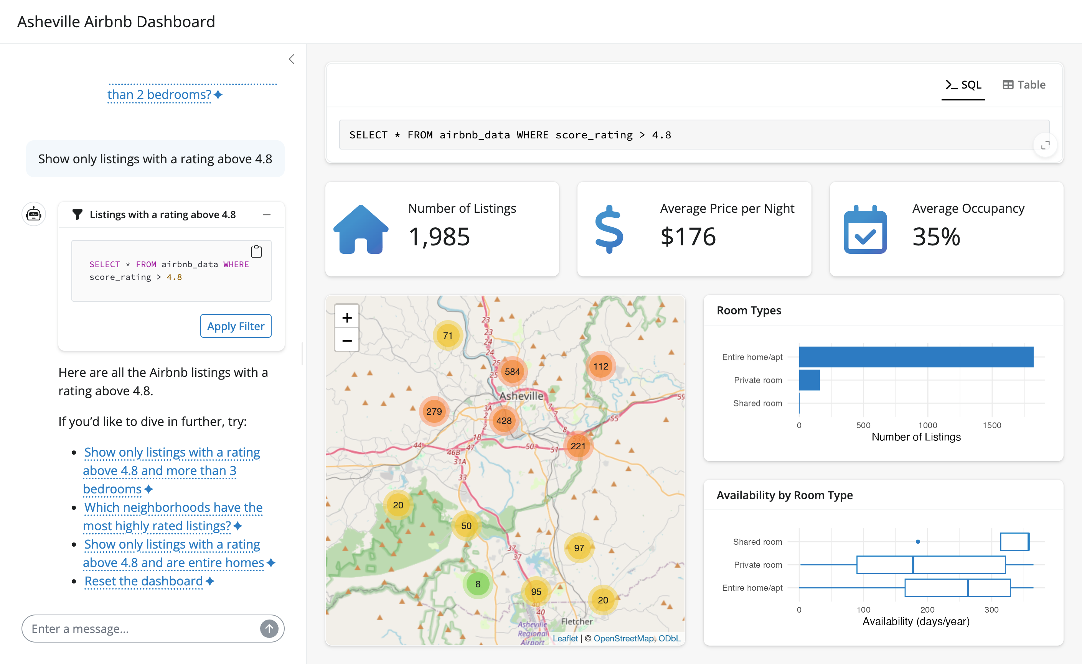Screen dimensions: 1082x664
Task: Click the calendar icon on Average Occupancy card
Action: pyautogui.click(x=864, y=230)
